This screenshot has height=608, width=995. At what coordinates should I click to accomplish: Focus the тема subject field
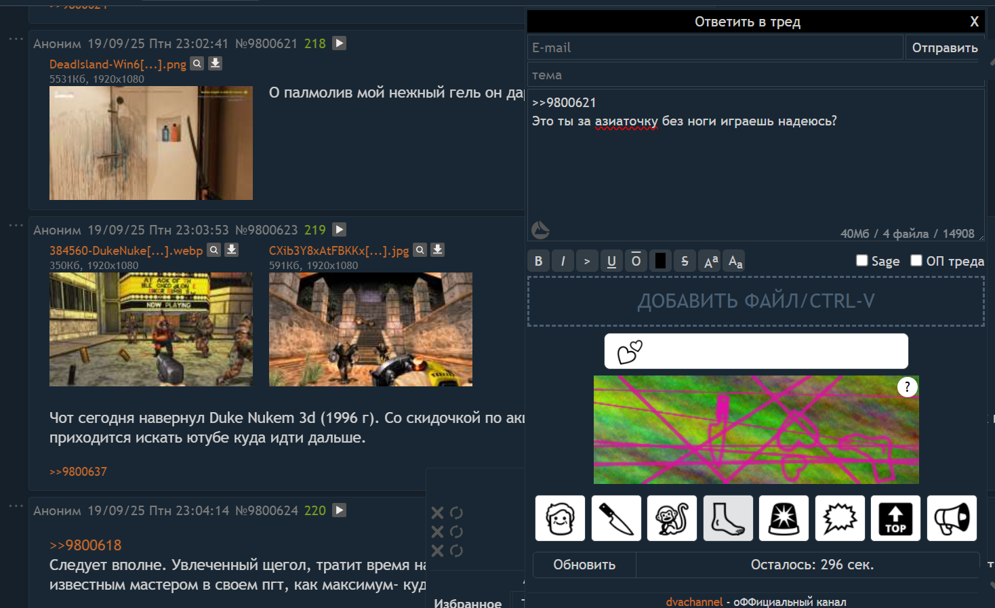click(756, 75)
